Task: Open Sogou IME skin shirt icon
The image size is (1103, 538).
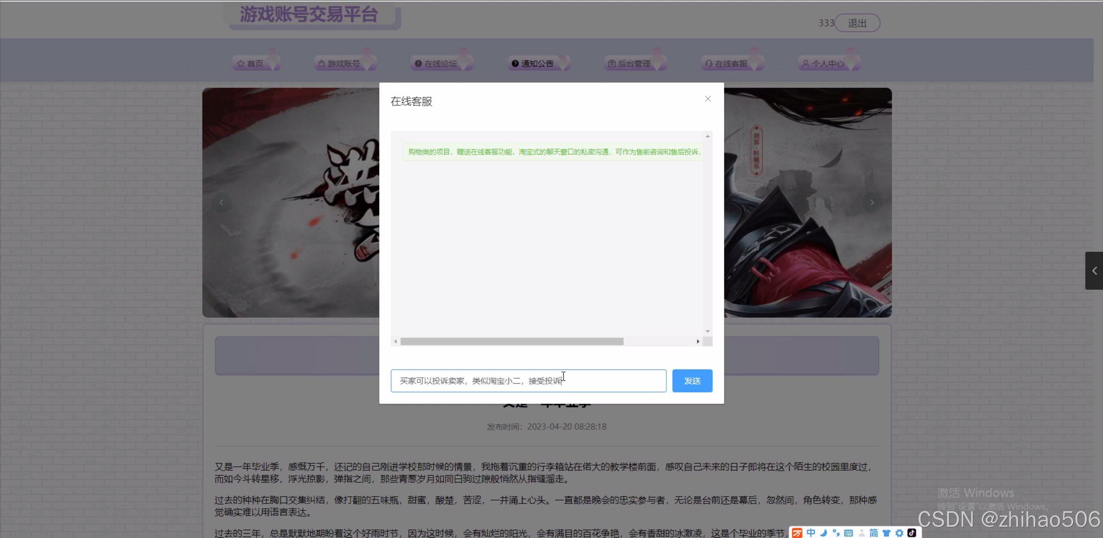Action: (886, 533)
